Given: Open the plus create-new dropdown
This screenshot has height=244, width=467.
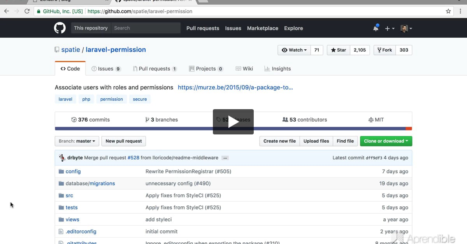Looking at the screenshot, I should (390, 28).
